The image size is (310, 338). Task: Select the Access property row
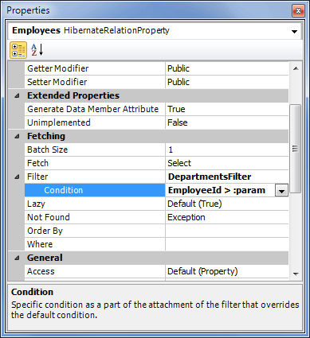click(x=156, y=271)
